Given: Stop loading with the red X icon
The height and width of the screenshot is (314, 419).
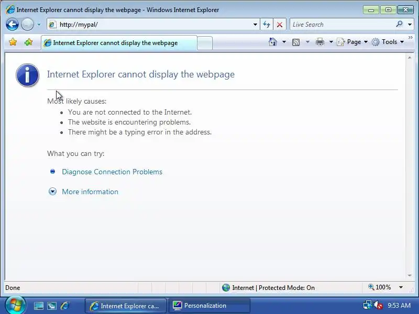Looking at the screenshot, I should (x=280, y=25).
